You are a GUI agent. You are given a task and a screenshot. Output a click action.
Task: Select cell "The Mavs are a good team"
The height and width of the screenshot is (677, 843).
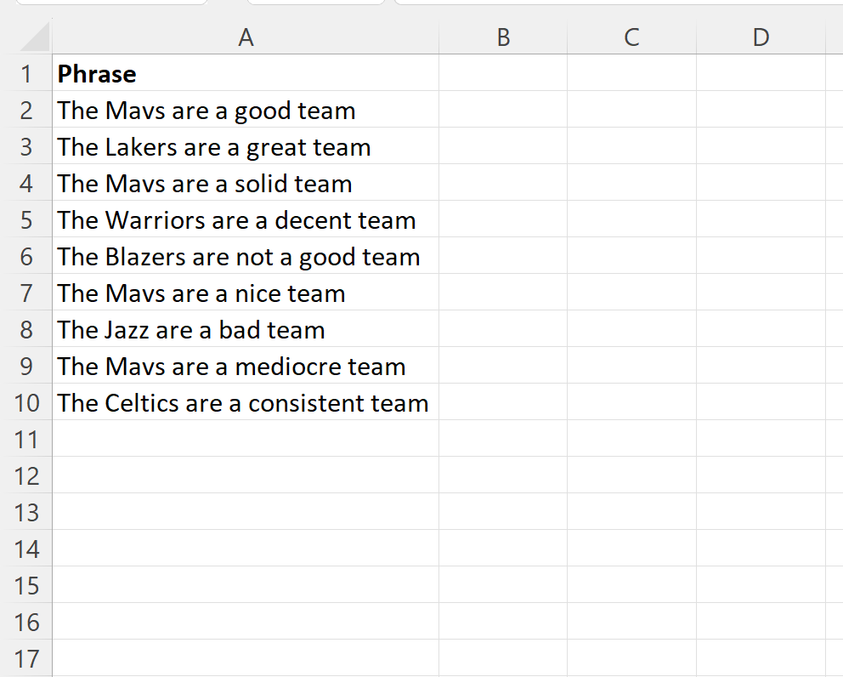point(207,111)
